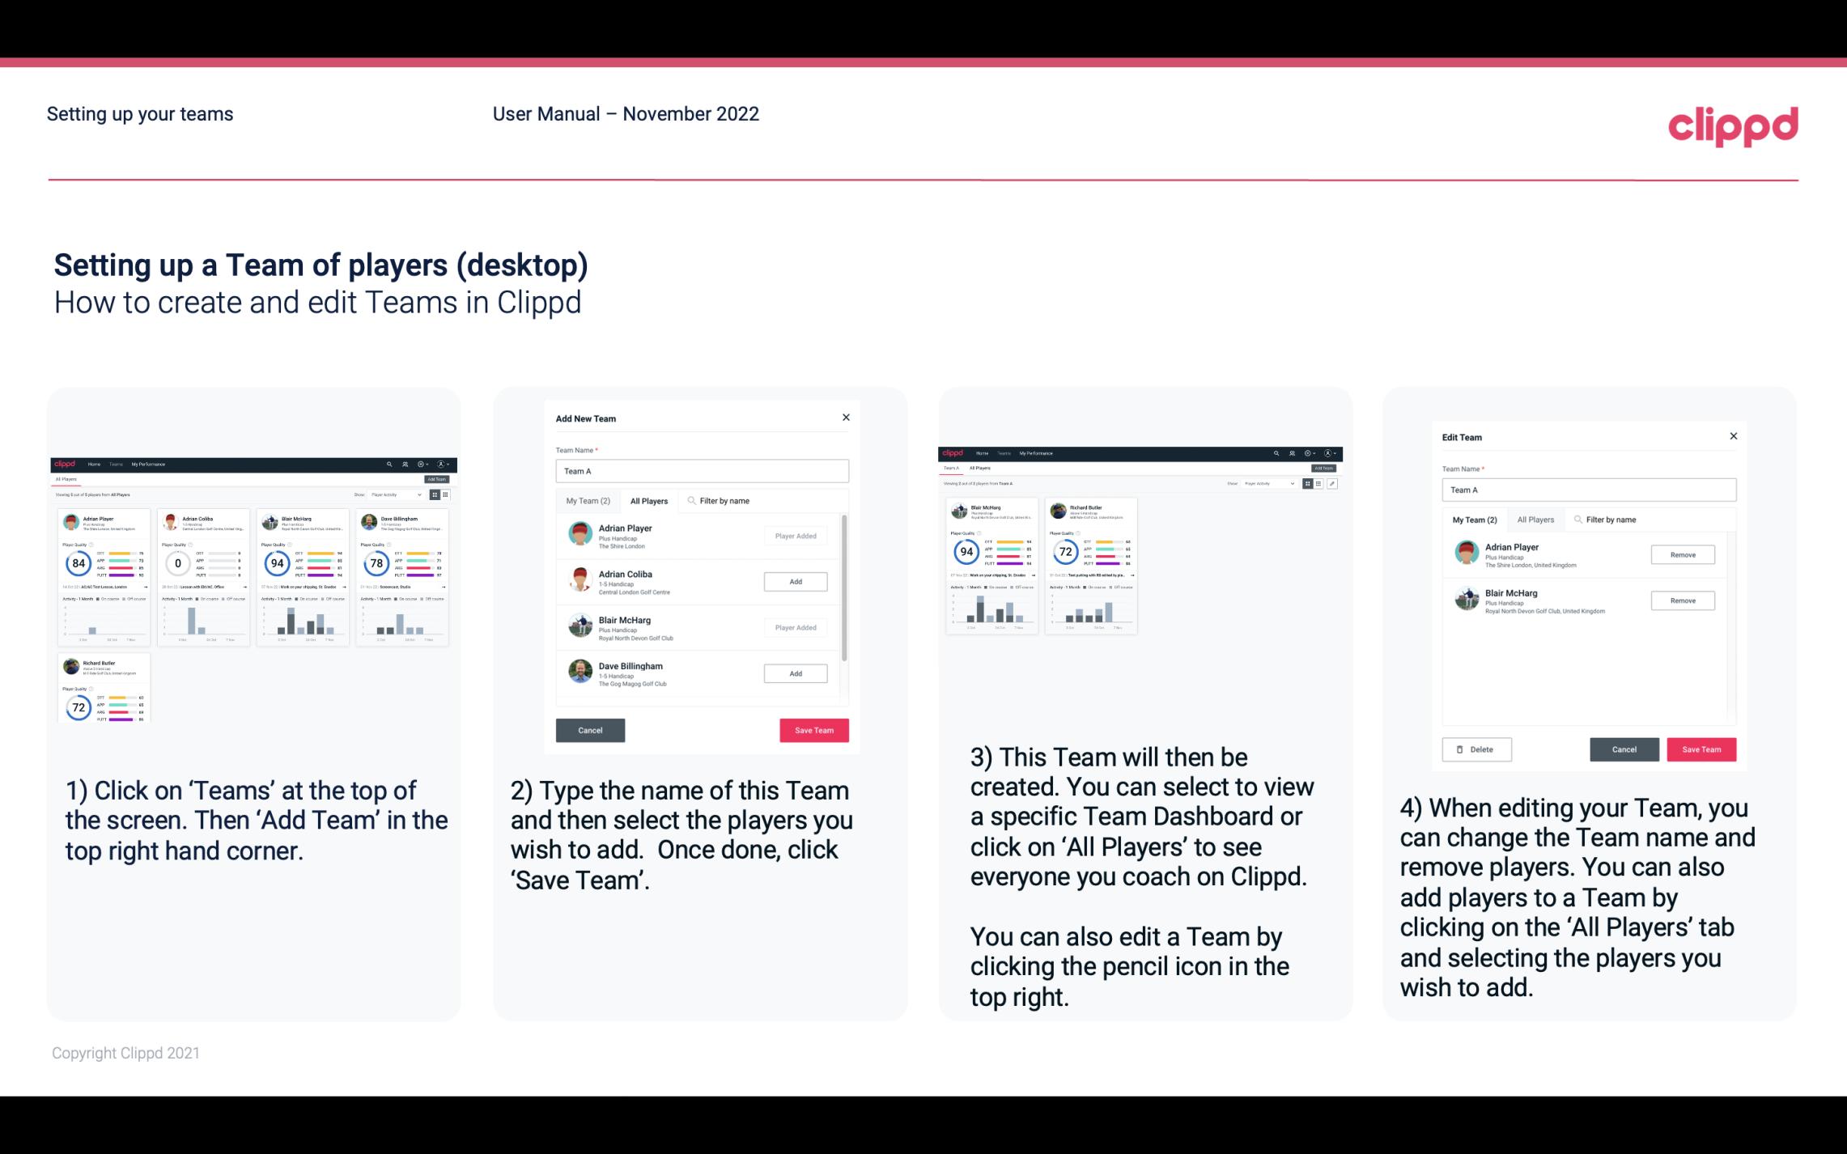Image resolution: width=1847 pixels, height=1154 pixels.
Task: Click Save Team button in Add New Team
Action: (813, 728)
